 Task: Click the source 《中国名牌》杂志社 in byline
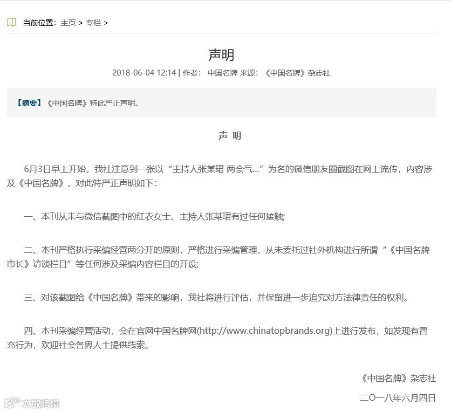point(297,73)
